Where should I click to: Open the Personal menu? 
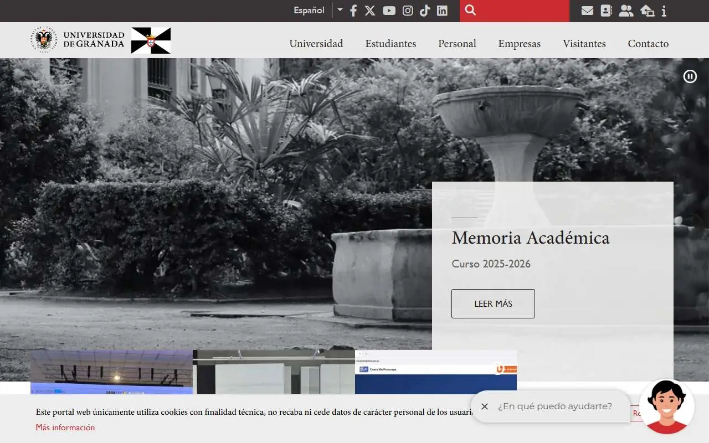[457, 44]
